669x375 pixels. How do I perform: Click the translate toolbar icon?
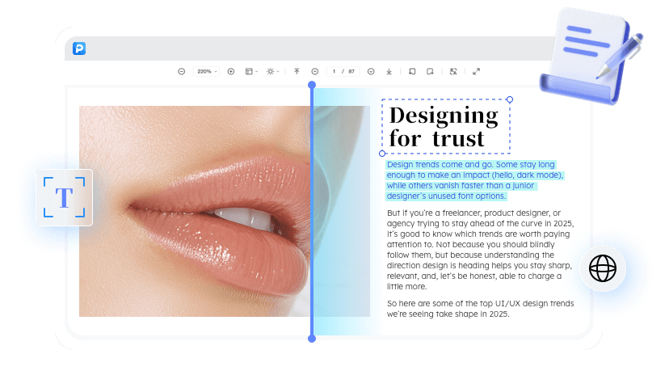coord(453,71)
